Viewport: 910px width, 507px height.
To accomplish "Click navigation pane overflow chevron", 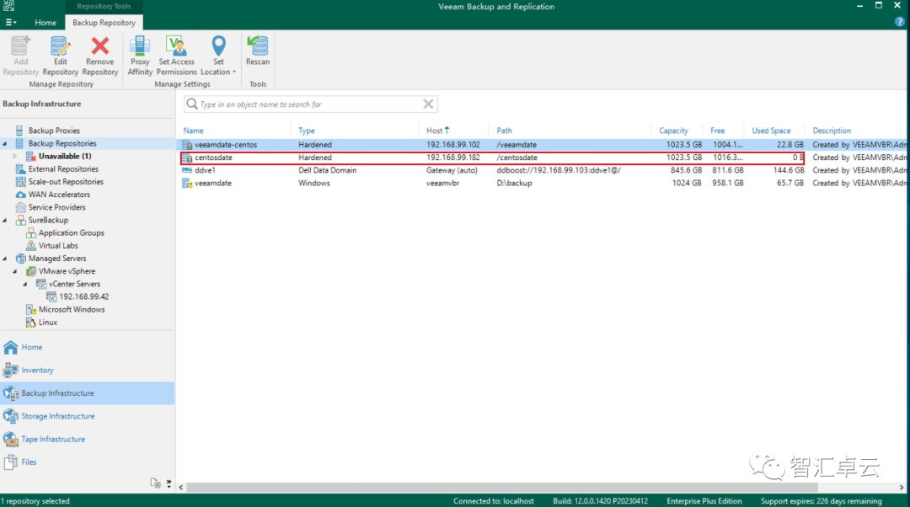I will coord(169,483).
